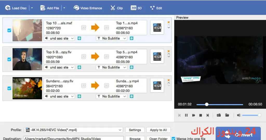Toggle source 2D mode icon for Top 10 ...als.mxf
Viewport: 266px width, 140px height.
coord(83,28)
